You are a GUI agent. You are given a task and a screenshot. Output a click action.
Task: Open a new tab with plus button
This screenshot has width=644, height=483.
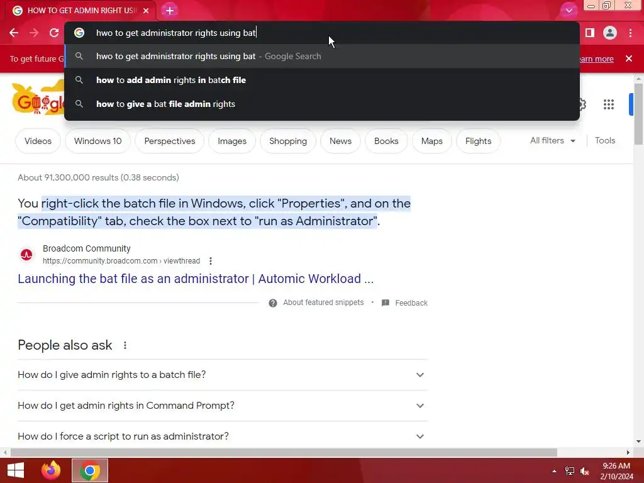pyautogui.click(x=170, y=11)
